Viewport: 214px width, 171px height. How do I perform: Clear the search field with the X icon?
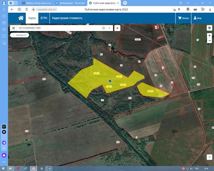(x=109, y=28)
